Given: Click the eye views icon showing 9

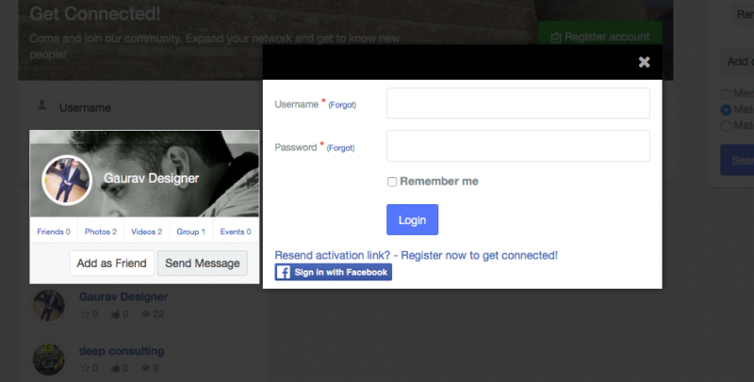Looking at the screenshot, I should (x=146, y=368).
